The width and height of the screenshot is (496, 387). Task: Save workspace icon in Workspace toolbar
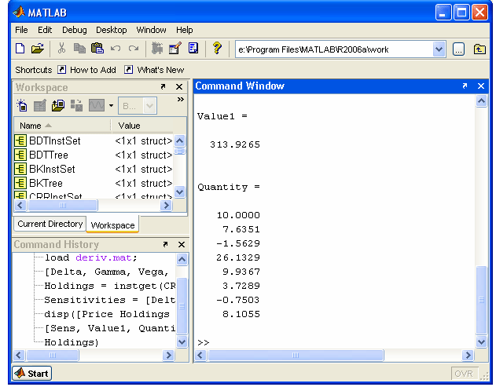pos(76,105)
